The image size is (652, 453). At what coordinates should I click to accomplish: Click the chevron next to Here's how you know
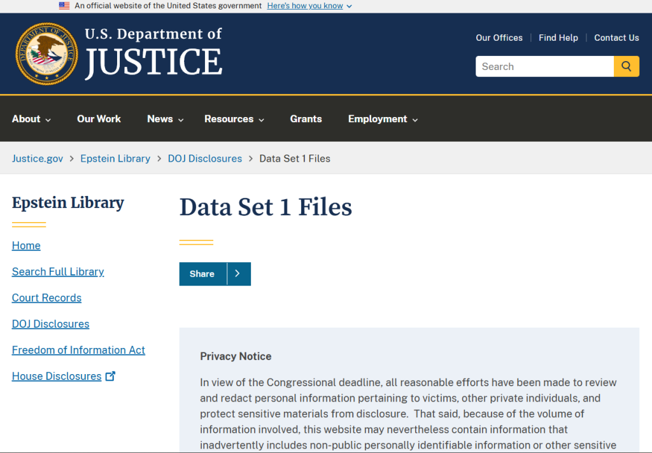click(348, 6)
